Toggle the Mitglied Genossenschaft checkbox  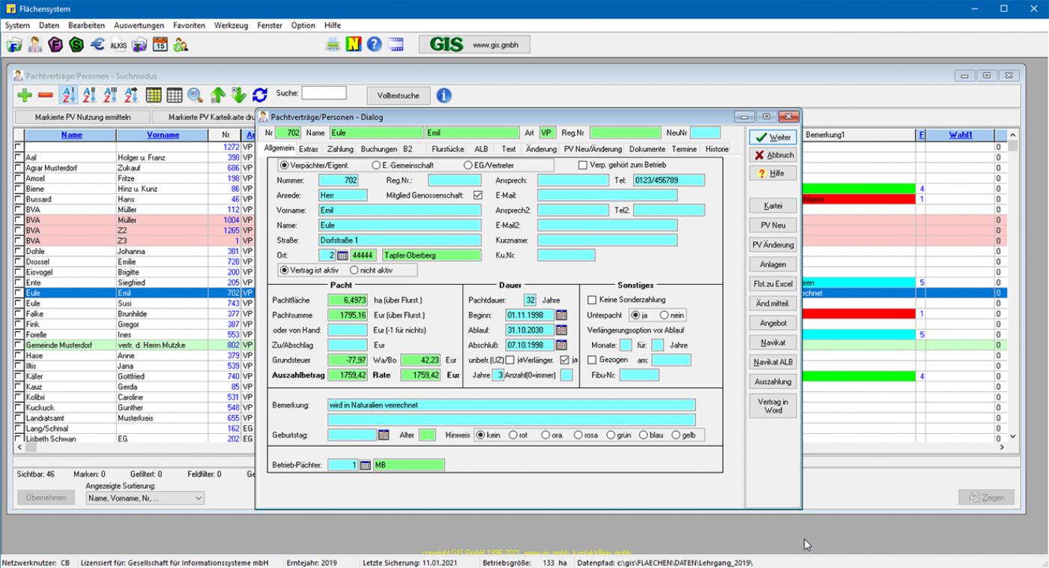(x=478, y=195)
